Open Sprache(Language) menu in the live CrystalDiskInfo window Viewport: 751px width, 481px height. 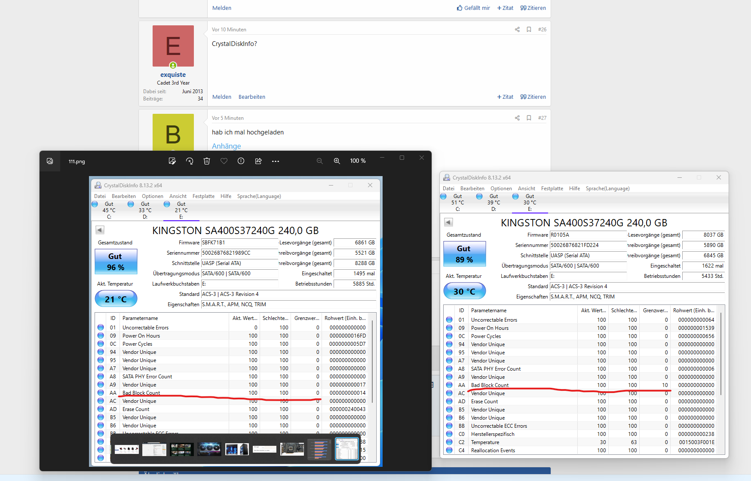click(607, 189)
